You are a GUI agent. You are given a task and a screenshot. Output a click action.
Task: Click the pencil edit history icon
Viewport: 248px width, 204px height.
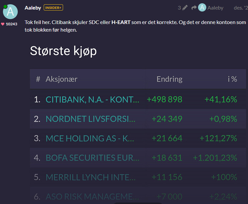pyautogui.click(x=185, y=8)
